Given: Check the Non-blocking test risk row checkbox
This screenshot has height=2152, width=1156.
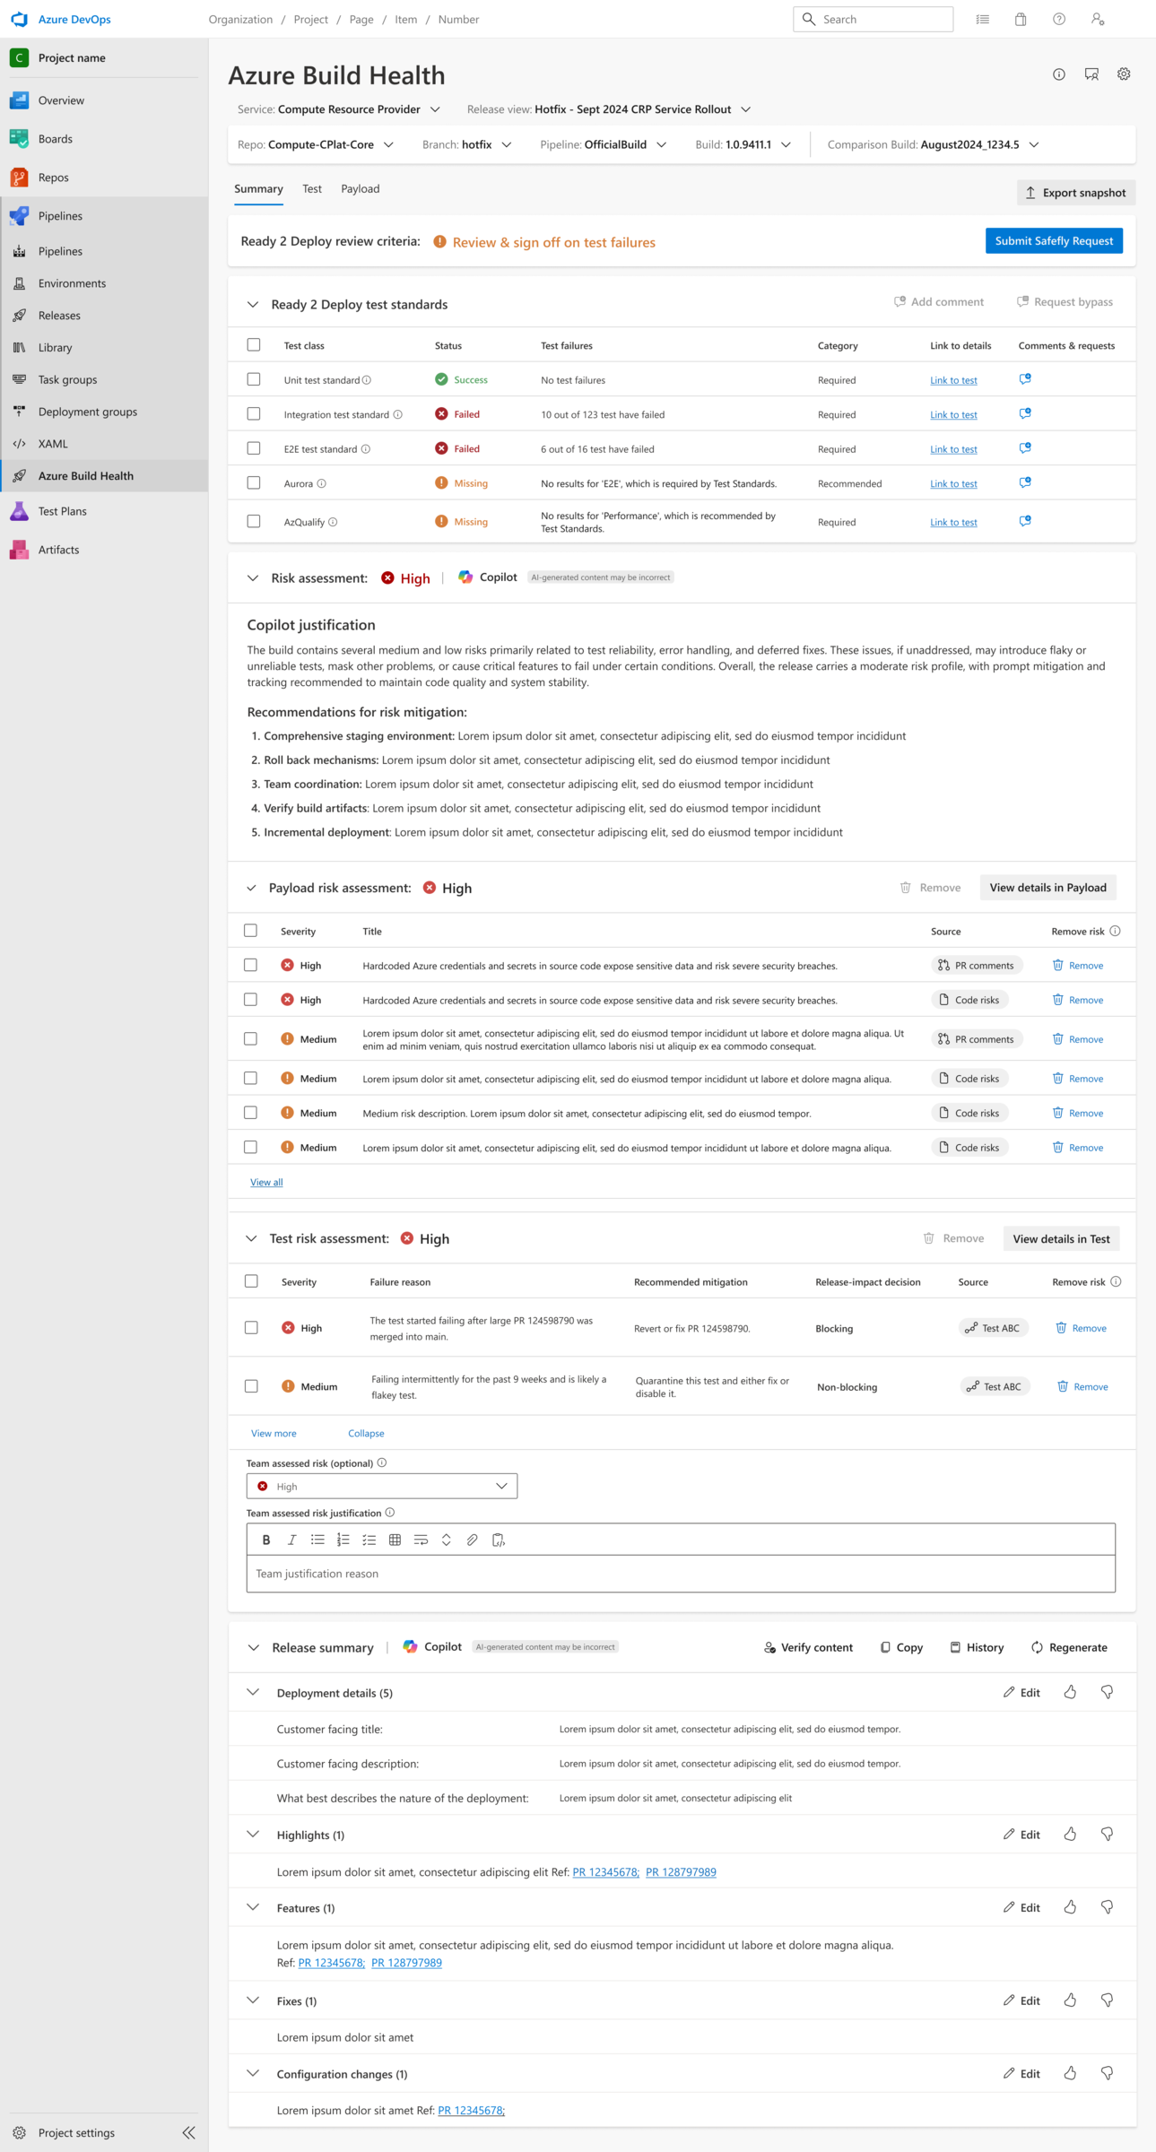Looking at the screenshot, I should tap(252, 1386).
